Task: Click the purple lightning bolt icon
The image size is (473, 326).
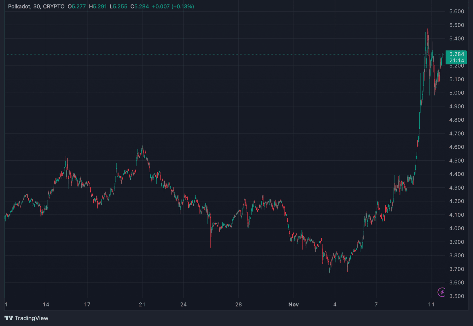Action: (442, 292)
